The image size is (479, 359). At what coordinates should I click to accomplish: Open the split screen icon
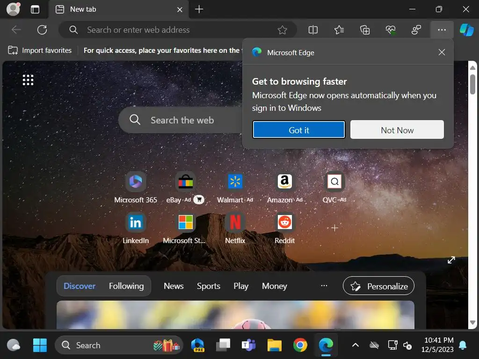pyautogui.click(x=313, y=30)
